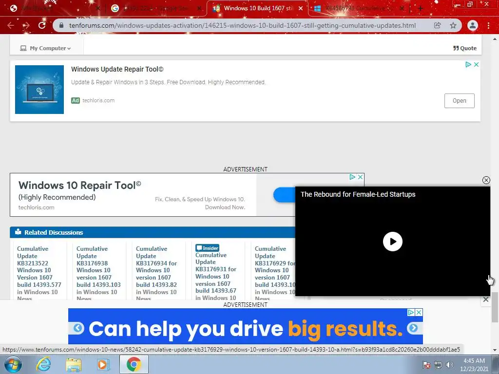499x374 pixels.
Task: Close the floating video player
Action: pos(486,180)
